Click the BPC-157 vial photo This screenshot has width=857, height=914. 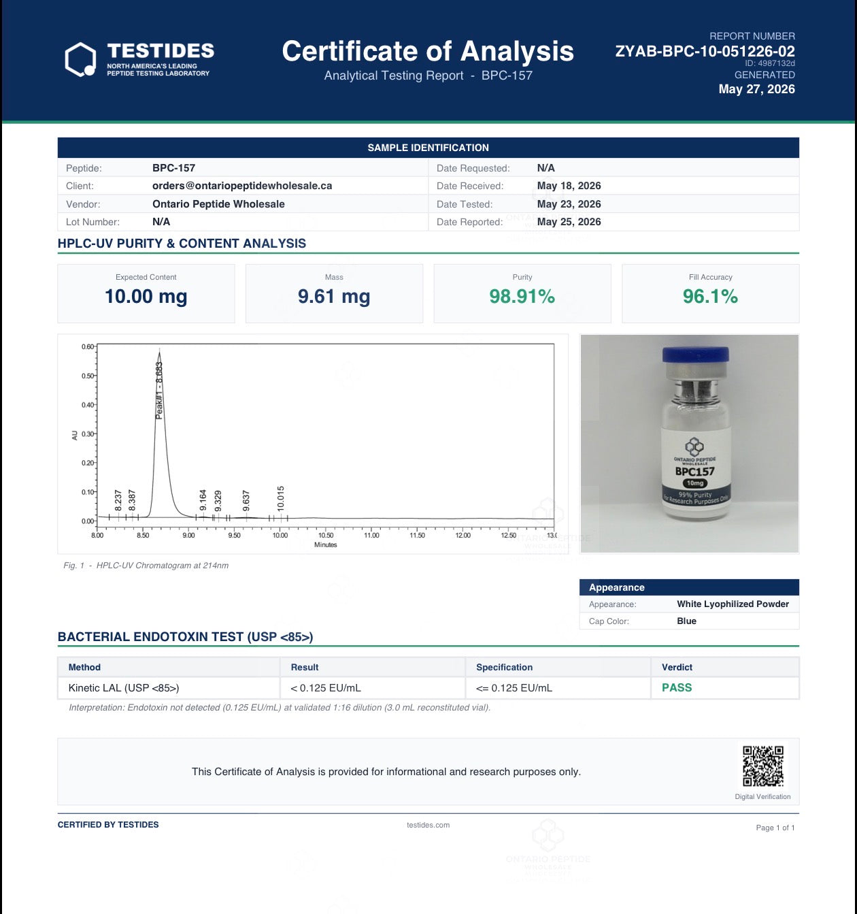point(690,444)
